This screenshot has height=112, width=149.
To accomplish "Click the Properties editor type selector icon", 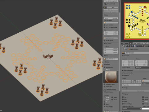I will coord(123,46).
